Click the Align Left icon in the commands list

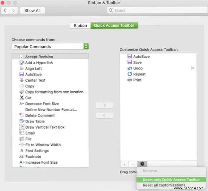click(x=22, y=68)
